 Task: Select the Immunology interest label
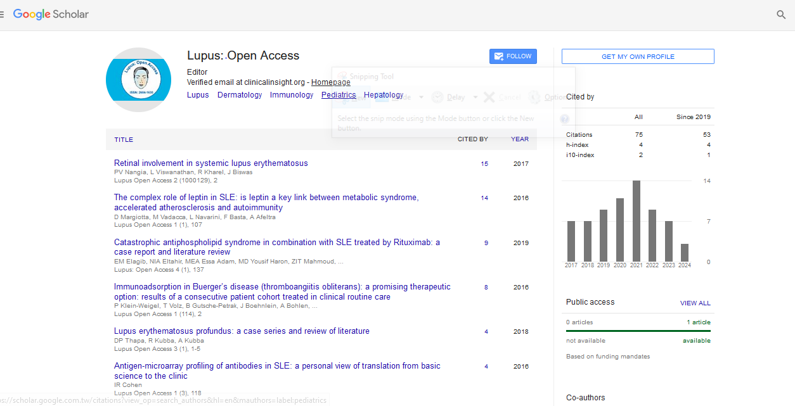[292, 95]
